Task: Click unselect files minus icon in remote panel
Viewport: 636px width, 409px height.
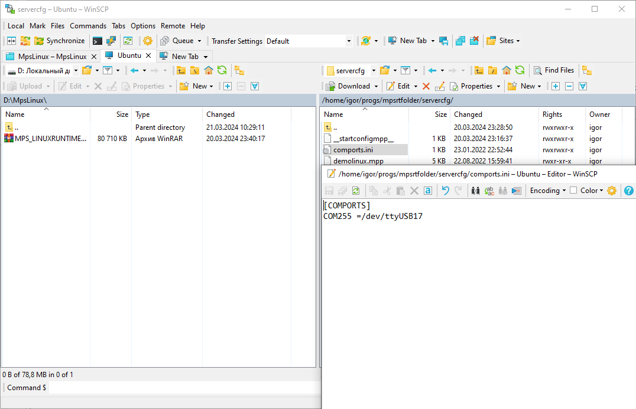Action: [x=569, y=86]
